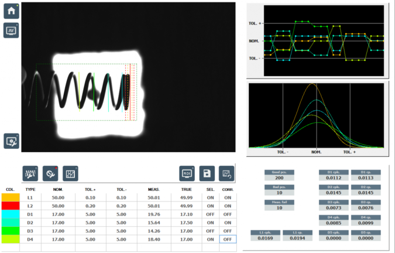Click the D3 cpk. value 0.0073

point(334,208)
